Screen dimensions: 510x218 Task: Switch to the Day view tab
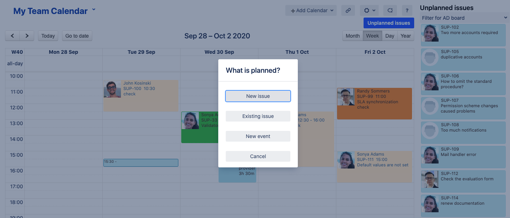[390, 36]
